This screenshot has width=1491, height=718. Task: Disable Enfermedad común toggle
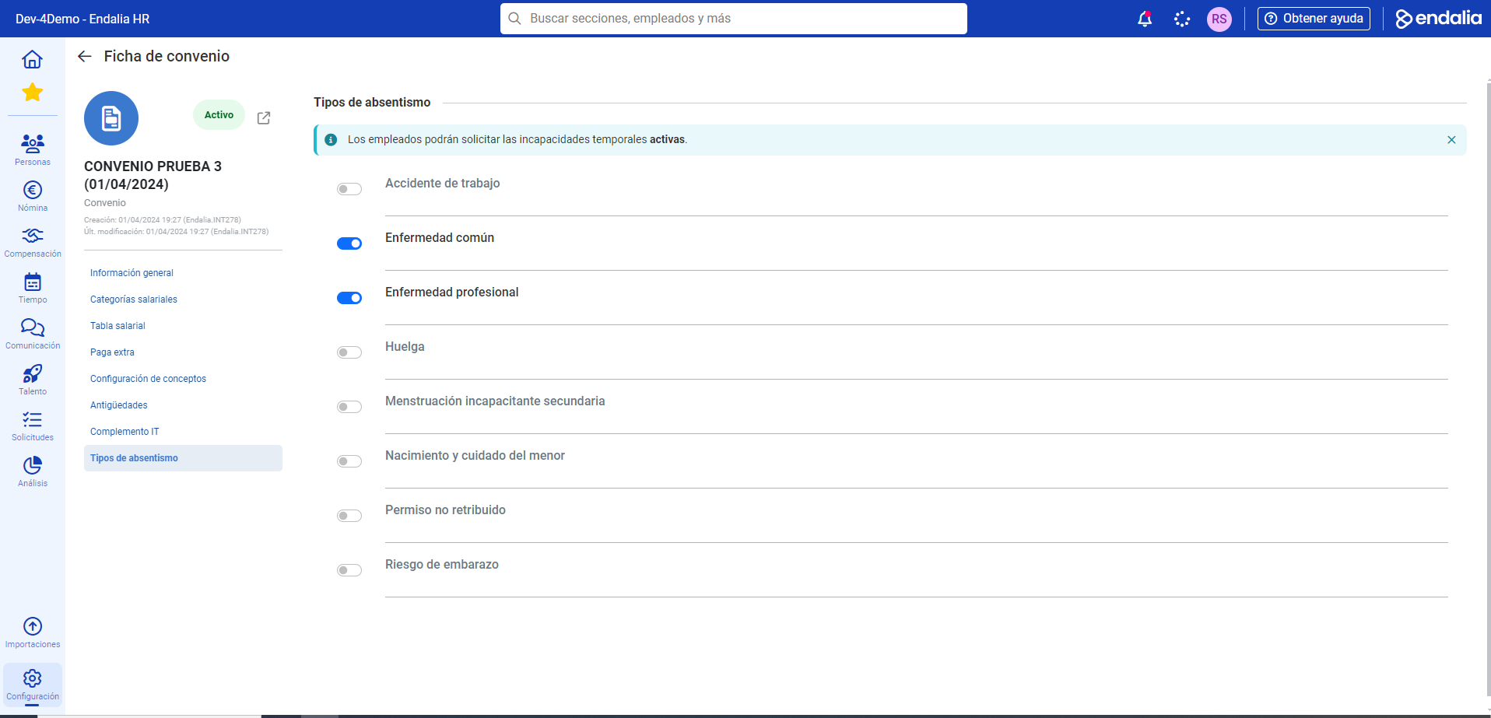point(349,243)
